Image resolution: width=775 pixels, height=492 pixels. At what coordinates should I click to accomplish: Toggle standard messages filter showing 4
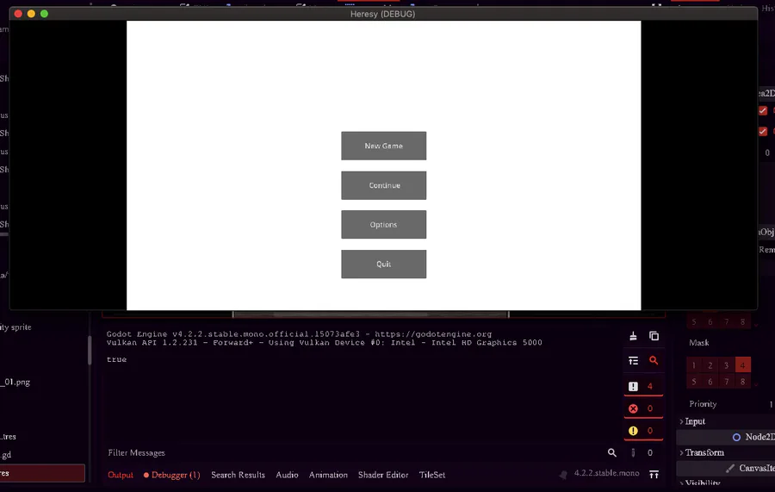click(x=643, y=386)
